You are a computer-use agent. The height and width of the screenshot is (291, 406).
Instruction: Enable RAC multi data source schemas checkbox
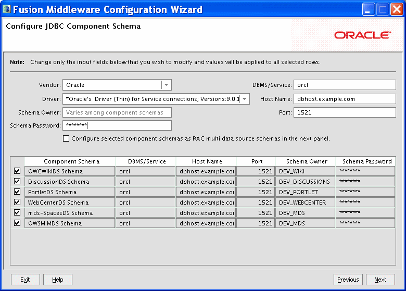coord(66,138)
